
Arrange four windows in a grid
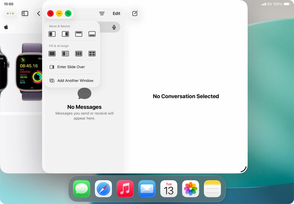pyautogui.click(x=92, y=53)
